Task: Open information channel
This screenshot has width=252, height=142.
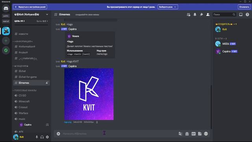Action: [x=31, y=47]
